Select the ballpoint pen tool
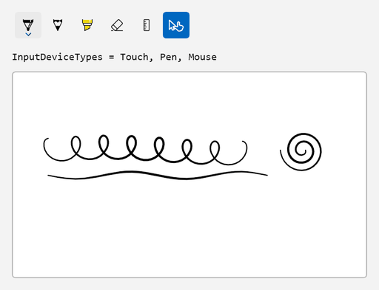The width and height of the screenshot is (379, 290). [28, 25]
